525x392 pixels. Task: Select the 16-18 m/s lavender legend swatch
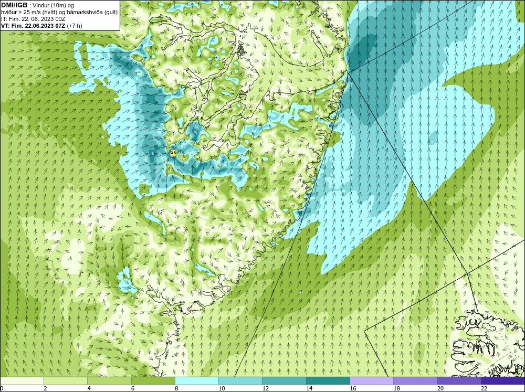coord(372,380)
